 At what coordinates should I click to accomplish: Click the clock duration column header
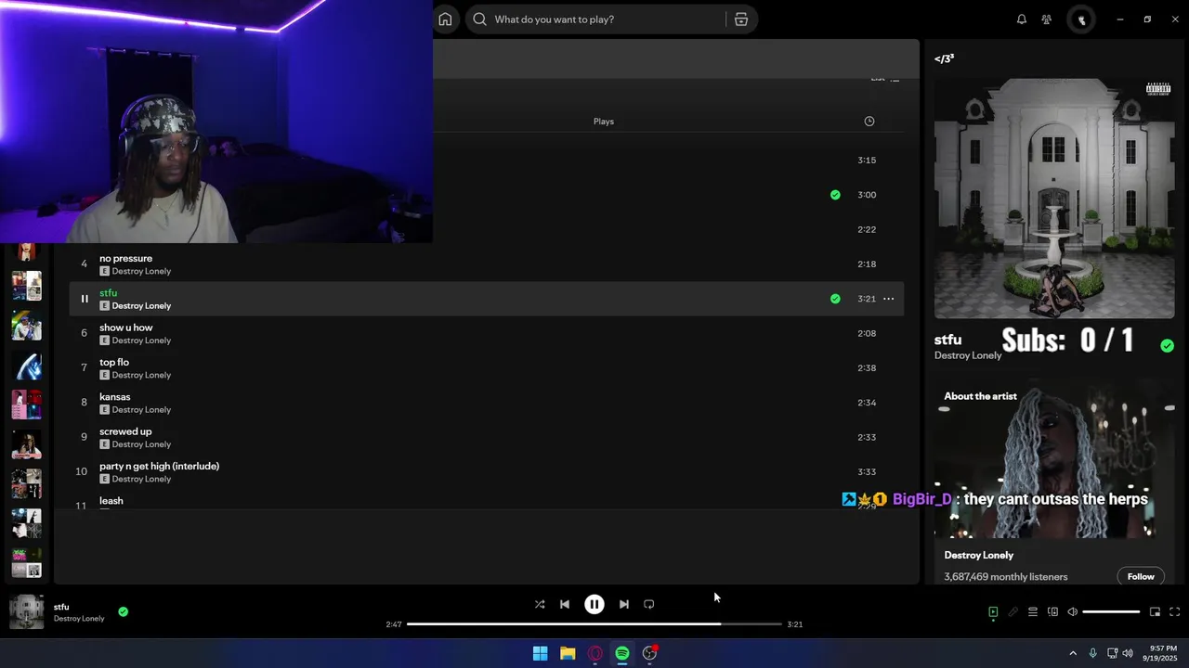coord(869,122)
